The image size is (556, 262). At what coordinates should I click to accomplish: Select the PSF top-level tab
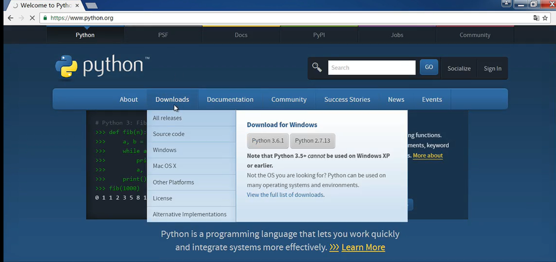(x=163, y=35)
